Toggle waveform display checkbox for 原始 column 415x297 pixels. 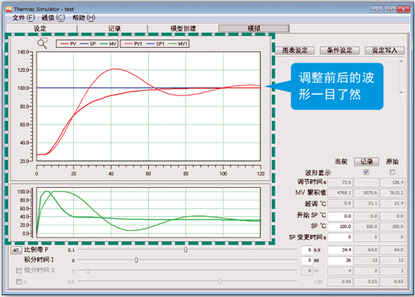[392, 172]
